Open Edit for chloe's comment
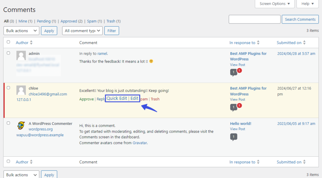 [134, 98]
